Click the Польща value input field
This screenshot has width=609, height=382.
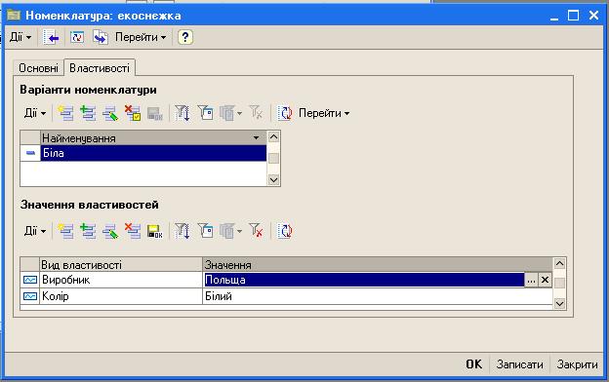pos(364,280)
